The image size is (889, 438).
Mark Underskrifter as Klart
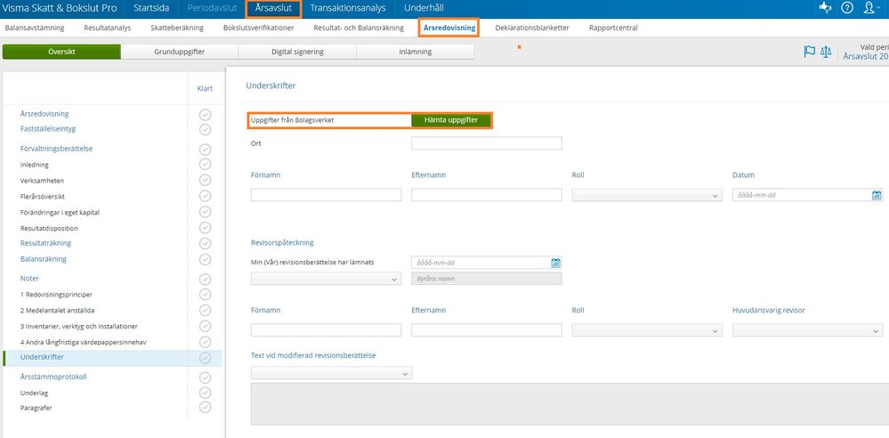[x=206, y=357]
